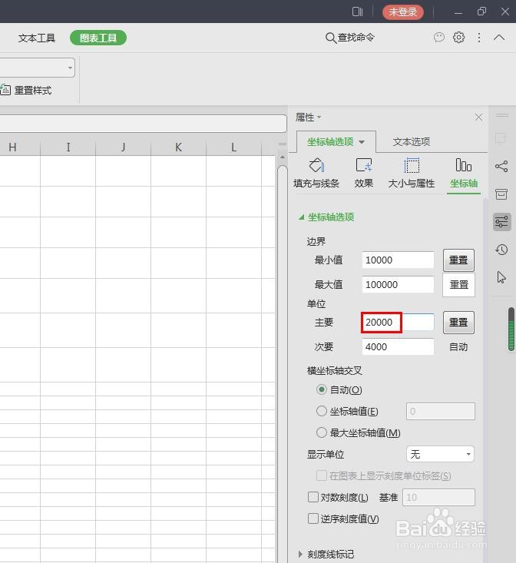Image resolution: width=516 pixels, height=563 pixels.
Task: Select column H header
Action: 12,147
